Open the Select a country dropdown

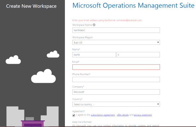click(x=116, y=104)
